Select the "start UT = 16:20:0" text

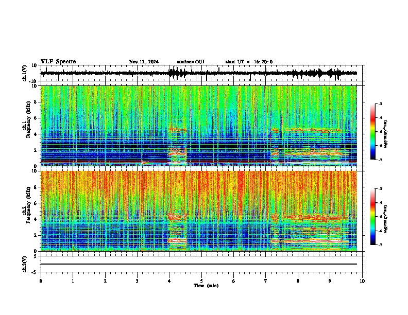click(249, 62)
